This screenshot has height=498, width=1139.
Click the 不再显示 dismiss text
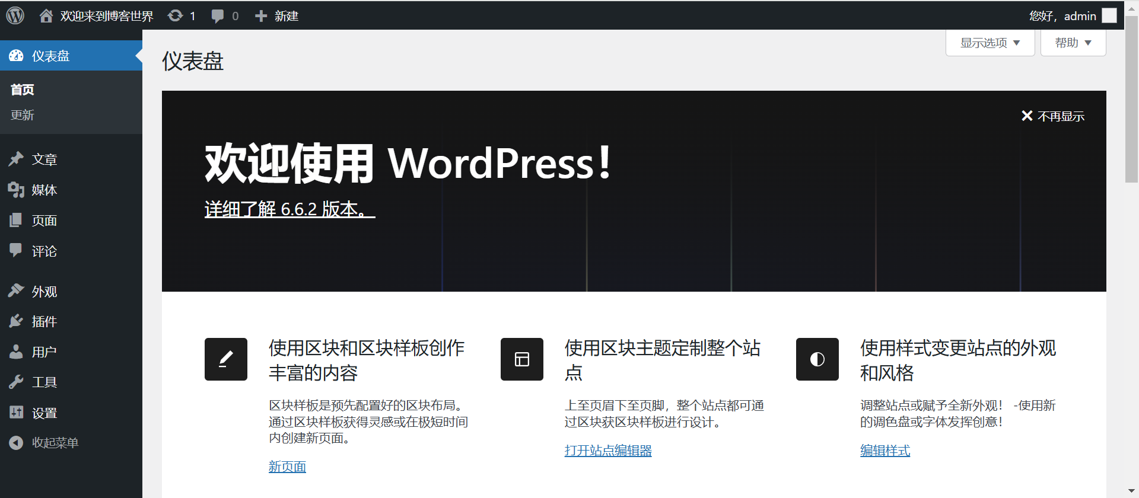(x=1061, y=116)
